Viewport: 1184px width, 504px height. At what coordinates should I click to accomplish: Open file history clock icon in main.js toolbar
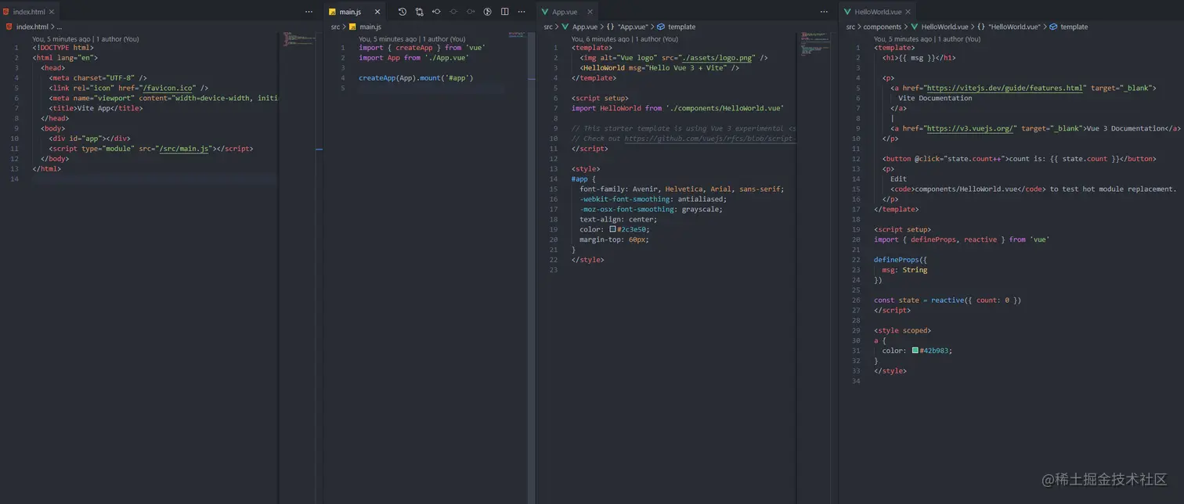pos(402,12)
